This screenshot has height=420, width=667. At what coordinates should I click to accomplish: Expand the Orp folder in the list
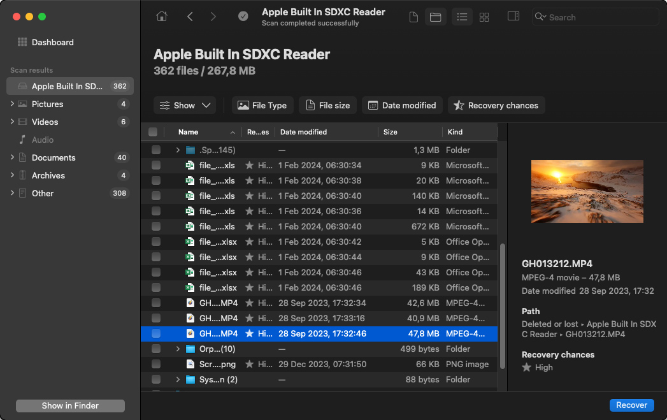point(178,349)
